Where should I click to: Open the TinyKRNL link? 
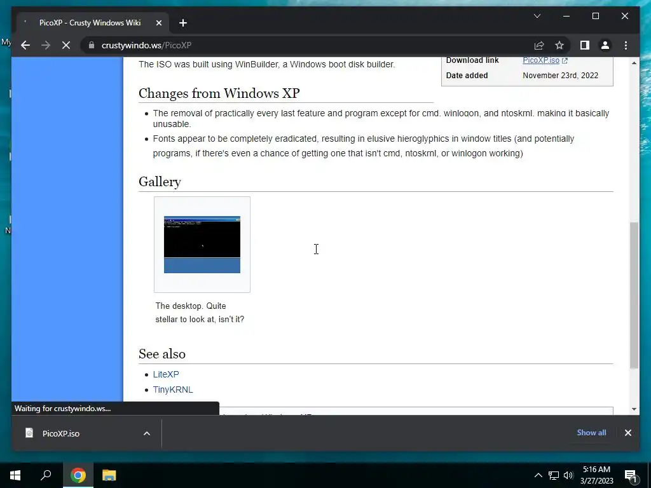coord(173,390)
